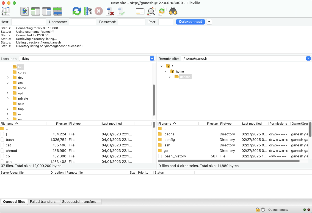The width and height of the screenshot is (312, 213).
Task: Toggle local directory tree display
Action: tap(36, 11)
